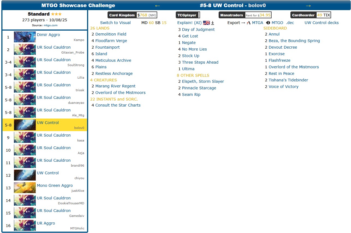The width and height of the screenshot is (351, 233).
Task: Click the Restless Anchorage card
Action: point(114,73)
